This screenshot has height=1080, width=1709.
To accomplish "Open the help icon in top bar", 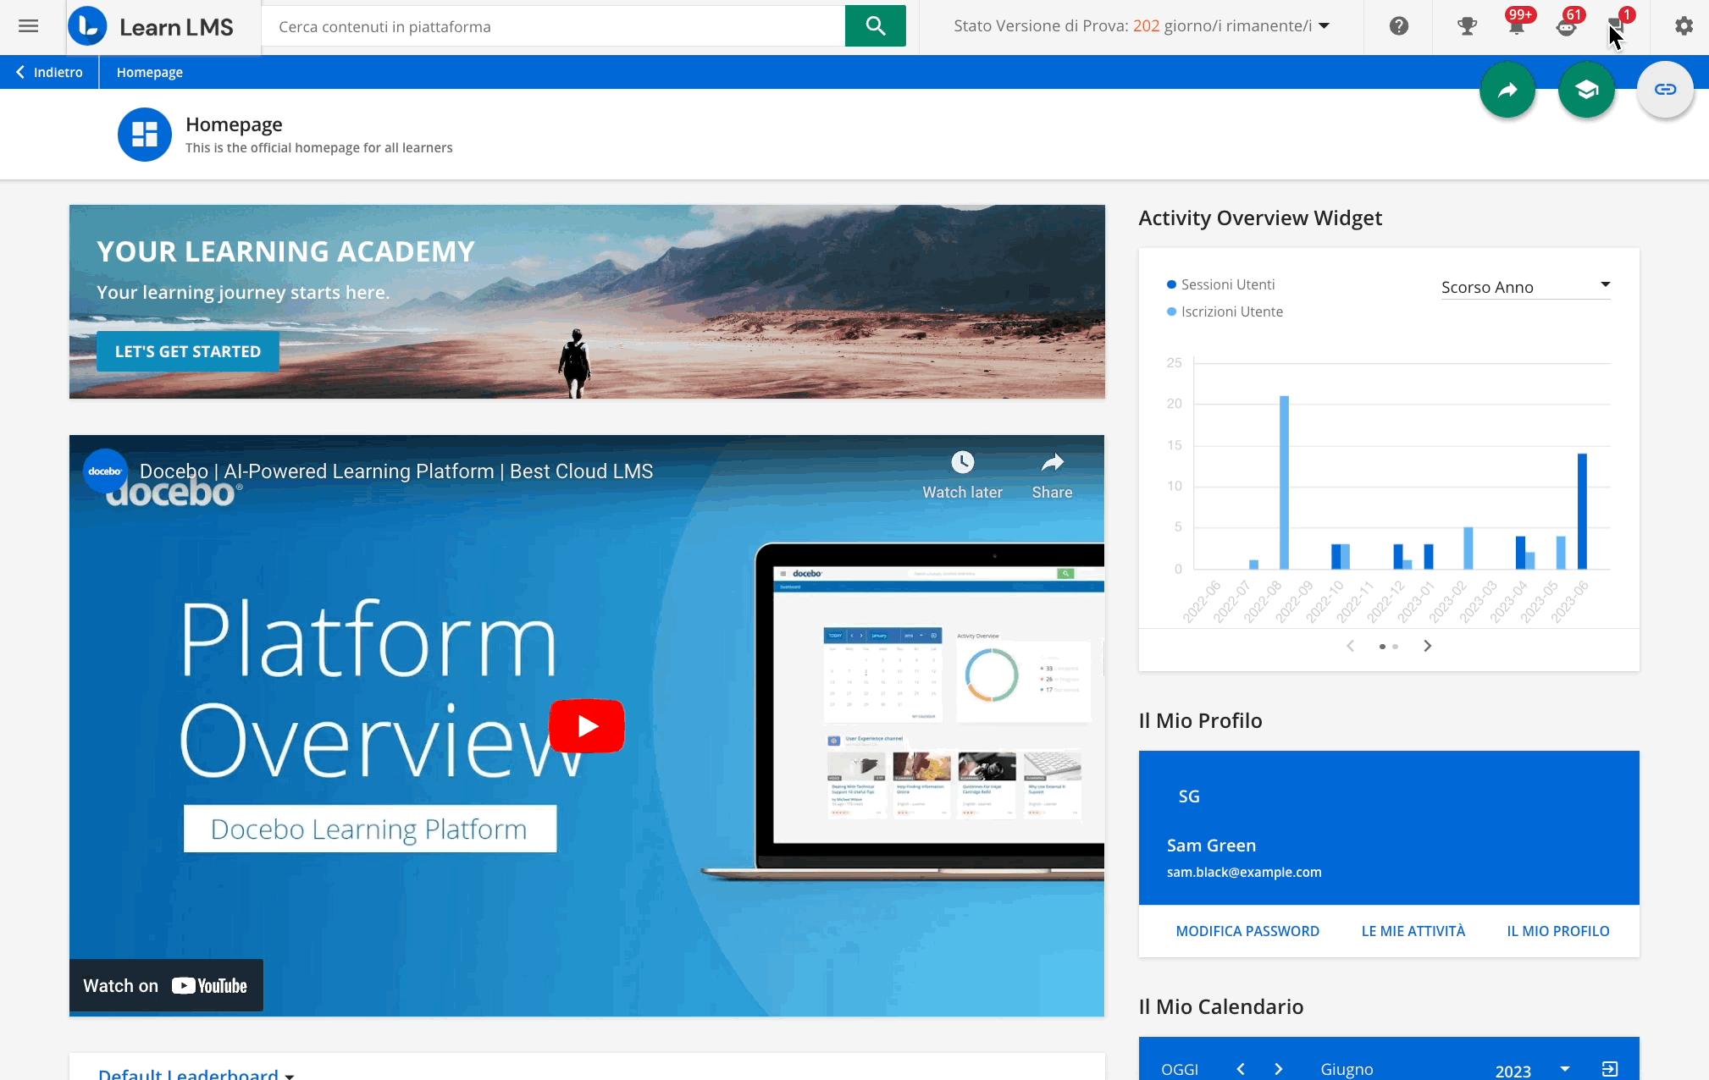I will [x=1398, y=25].
